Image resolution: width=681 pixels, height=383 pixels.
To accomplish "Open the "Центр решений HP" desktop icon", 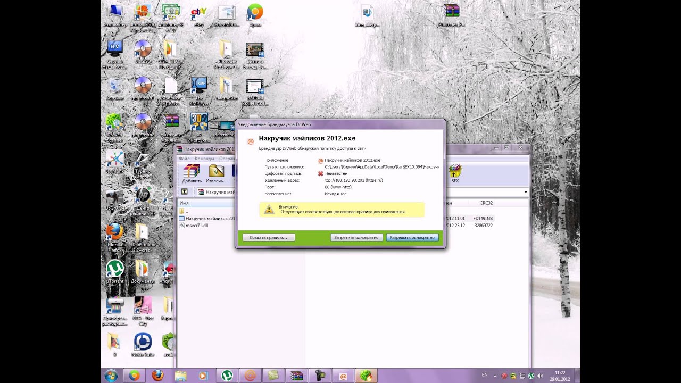I will (x=143, y=201).
